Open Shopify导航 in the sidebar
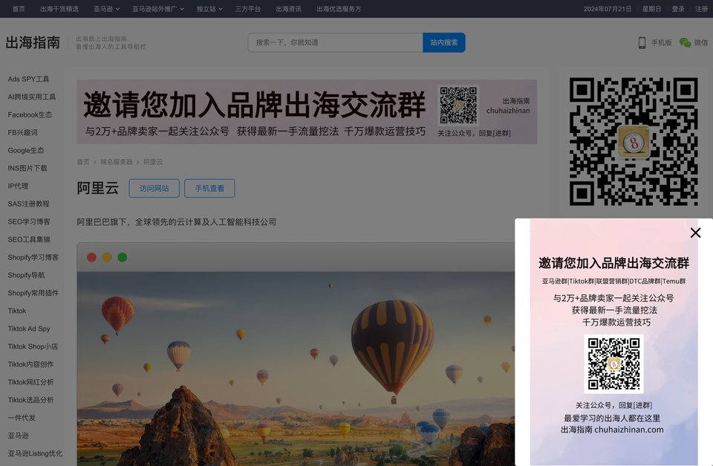 [x=26, y=275]
